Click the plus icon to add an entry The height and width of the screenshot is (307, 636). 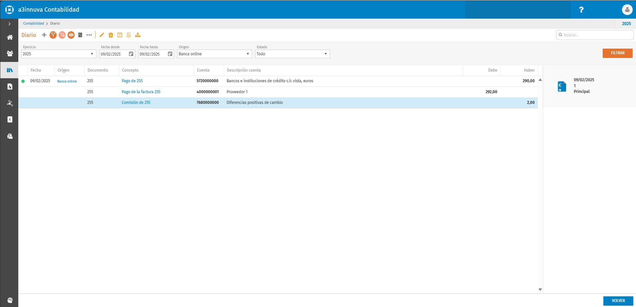coord(44,35)
